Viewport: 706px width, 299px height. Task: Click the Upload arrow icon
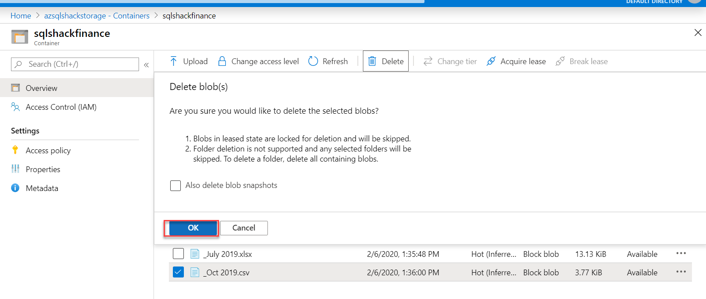[174, 61]
